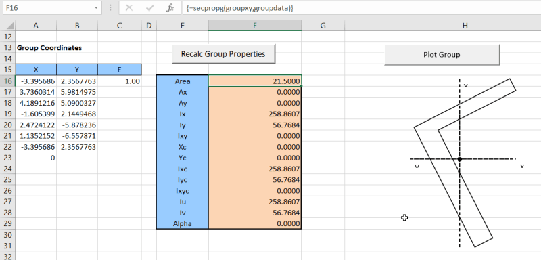Click the Insert Function fx icon
The image size is (541, 260).
(x=170, y=8)
